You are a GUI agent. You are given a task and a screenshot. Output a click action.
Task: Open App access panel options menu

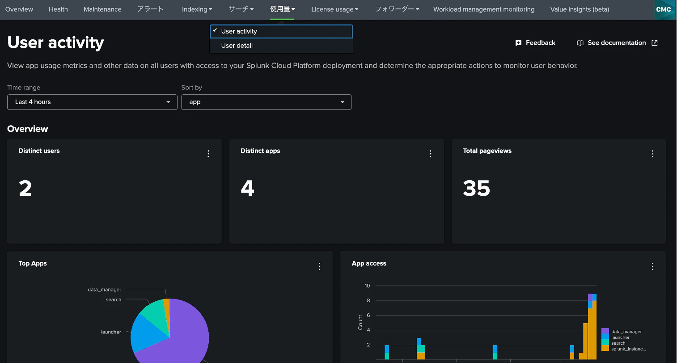pyautogui.click(x=653, y=266)
